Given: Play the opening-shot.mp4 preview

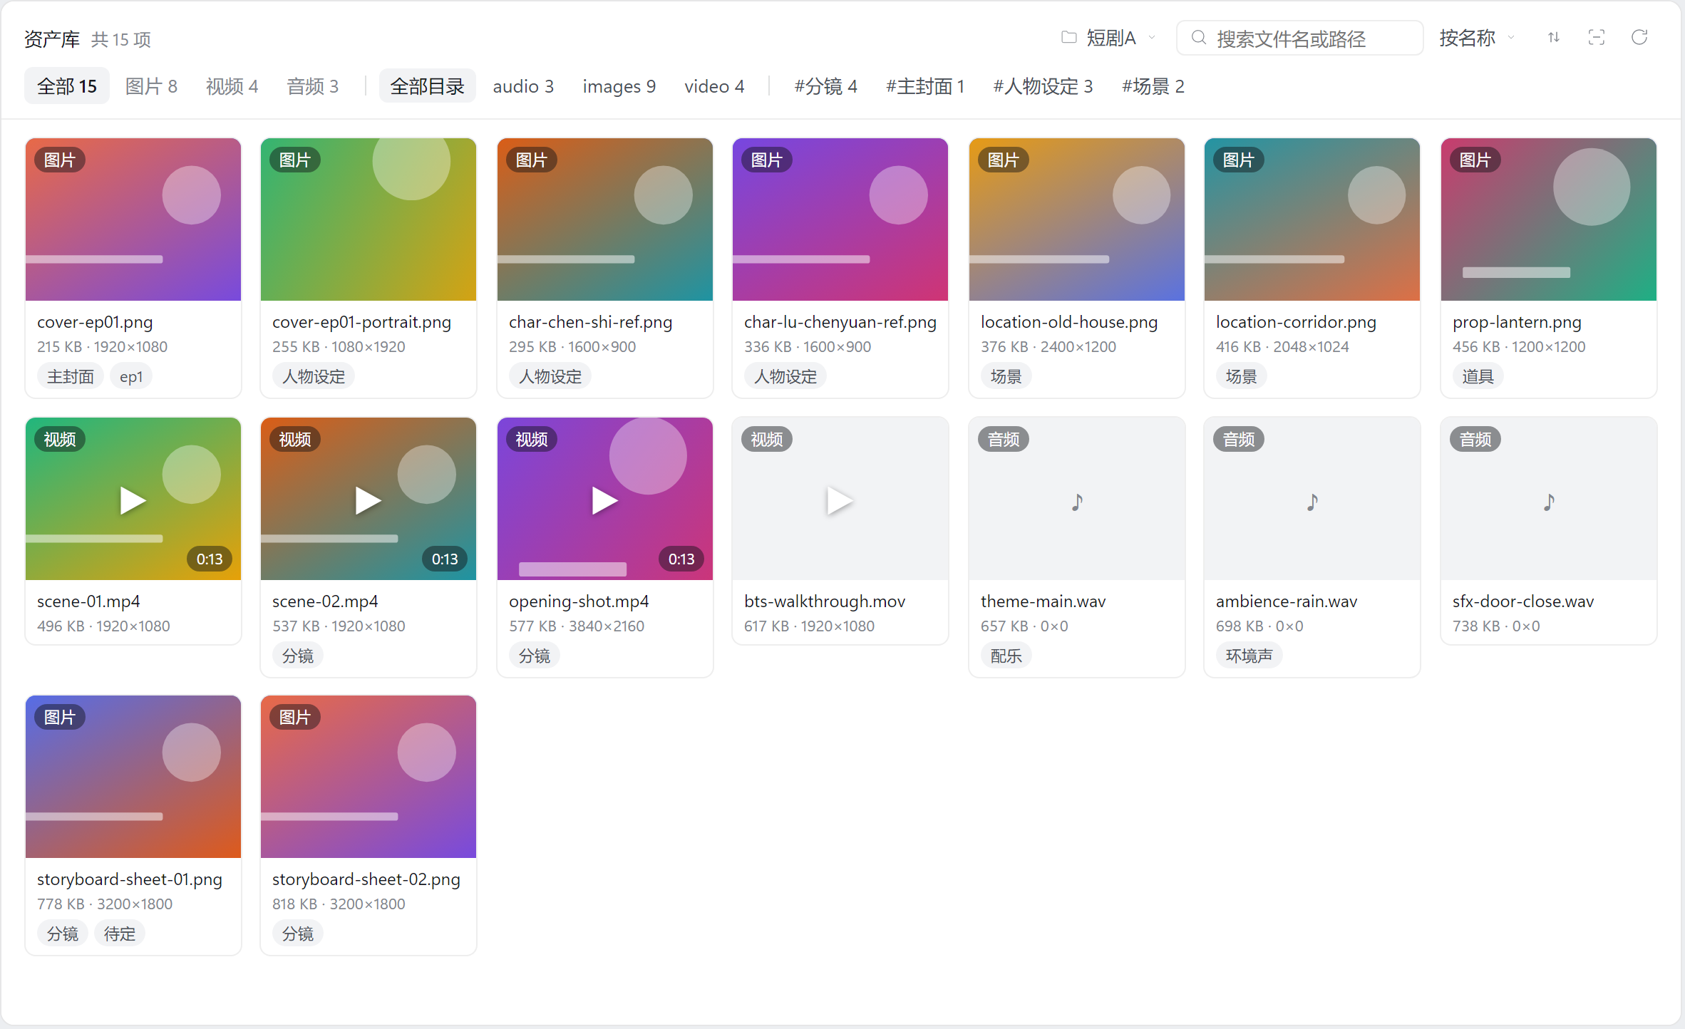Looking at the screenshot, I should 604,500.
